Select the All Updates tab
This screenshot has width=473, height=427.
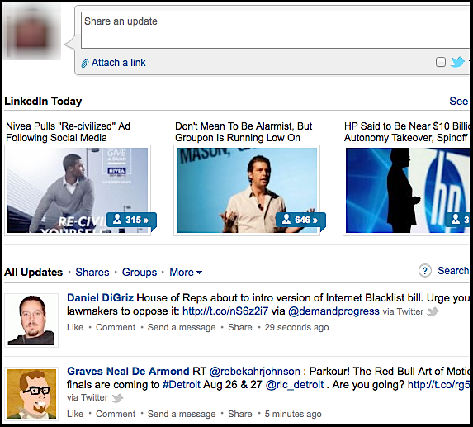(34, 273)
